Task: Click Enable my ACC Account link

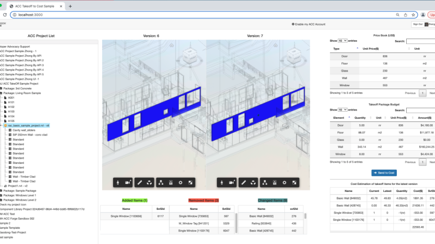Action: tap(308, 24)
